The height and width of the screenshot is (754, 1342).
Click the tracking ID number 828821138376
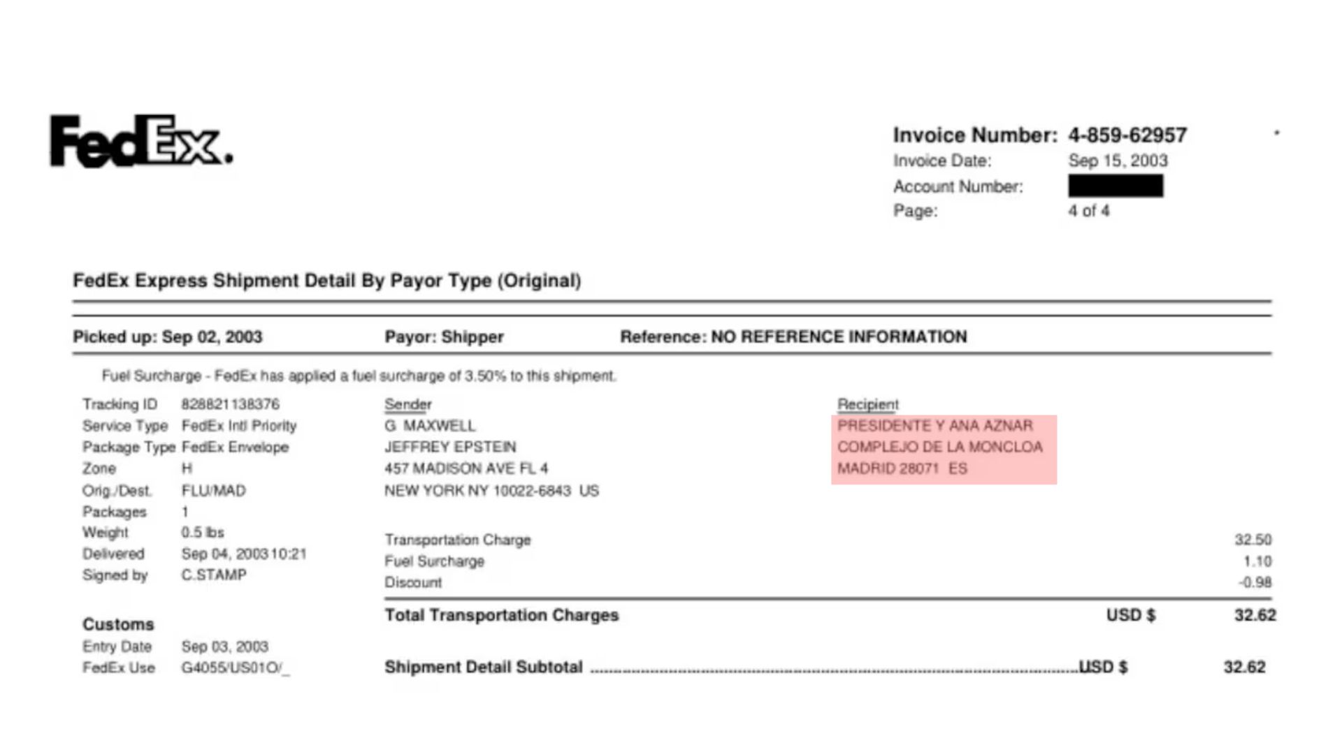230,404
